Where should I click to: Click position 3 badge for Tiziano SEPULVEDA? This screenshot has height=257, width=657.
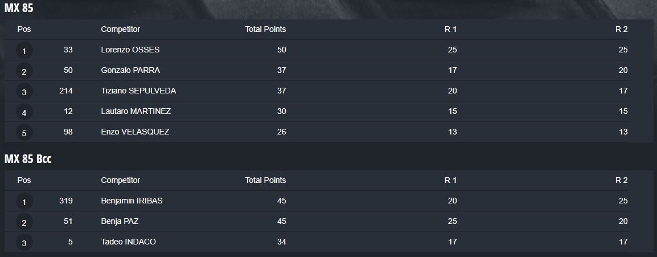[x=24, y=92]
